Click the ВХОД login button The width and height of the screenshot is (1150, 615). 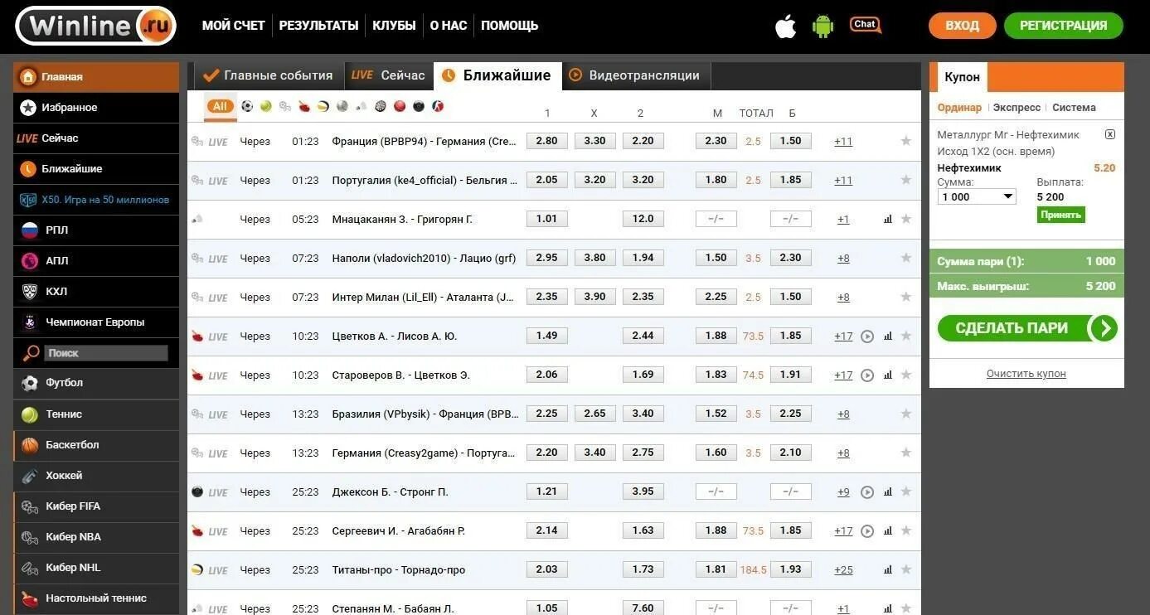pos(962,26)
